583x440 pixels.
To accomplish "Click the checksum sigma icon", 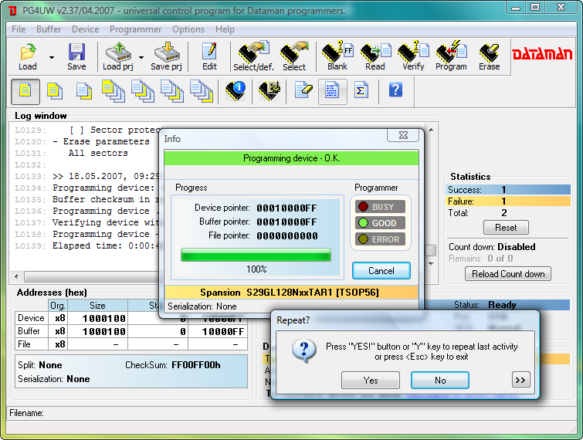I will [x=360, y=90].
